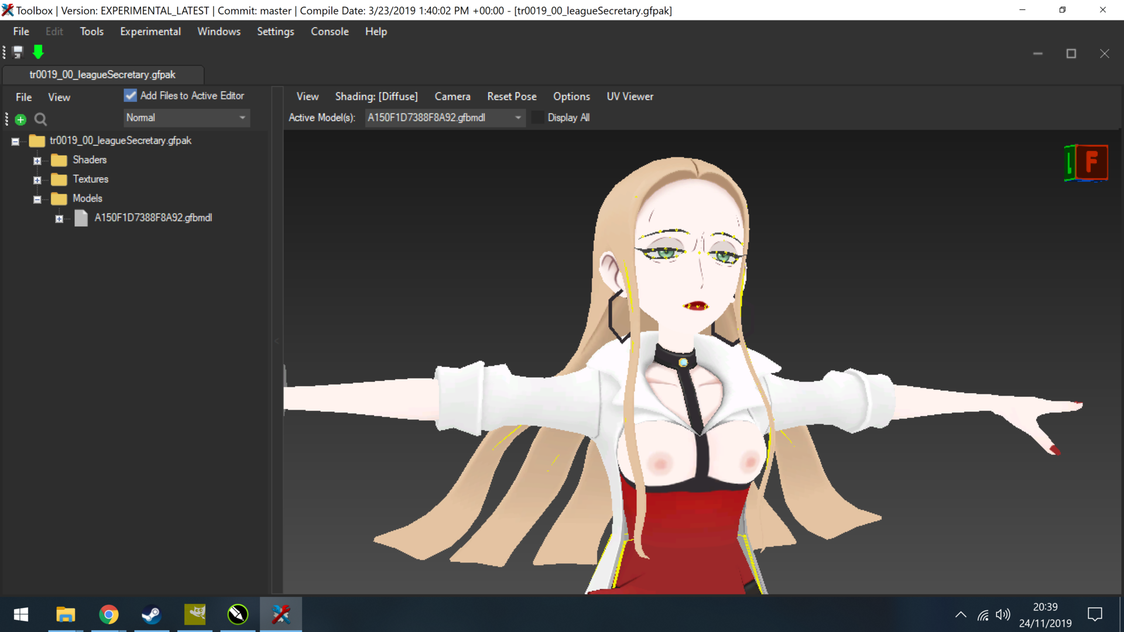The image size is (1124, 632).
Task: Click the save icon in the toolbar
Action: pos(18,53)
